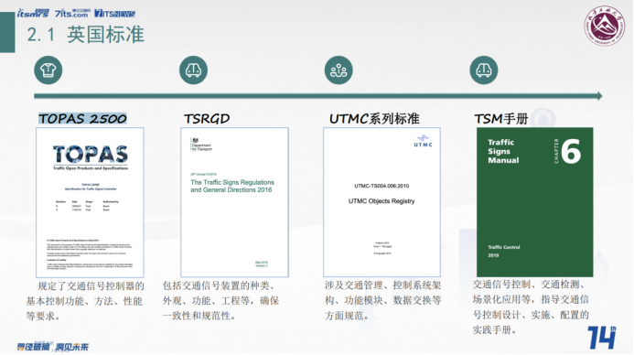This screenshot has height=355, width=634.
Task: Click the university emblem logo
Action: click(605, 25)
